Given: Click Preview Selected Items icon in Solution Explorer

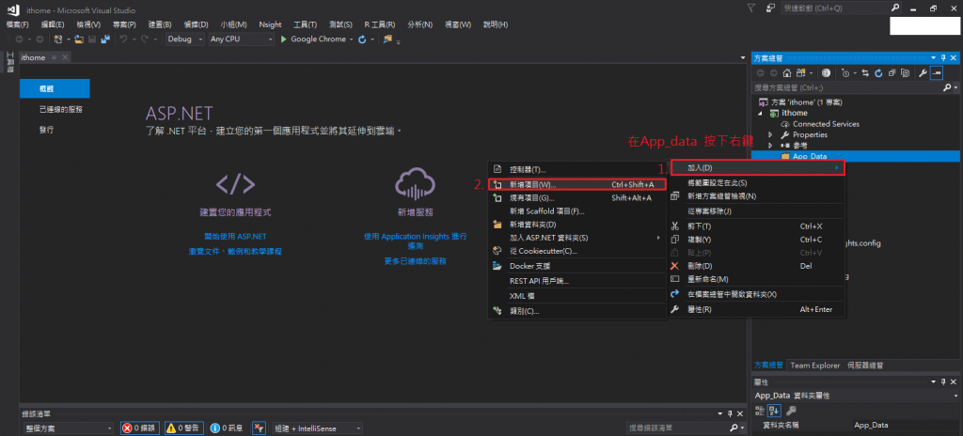Looking at the screenshot, I should tap(936, 73).
